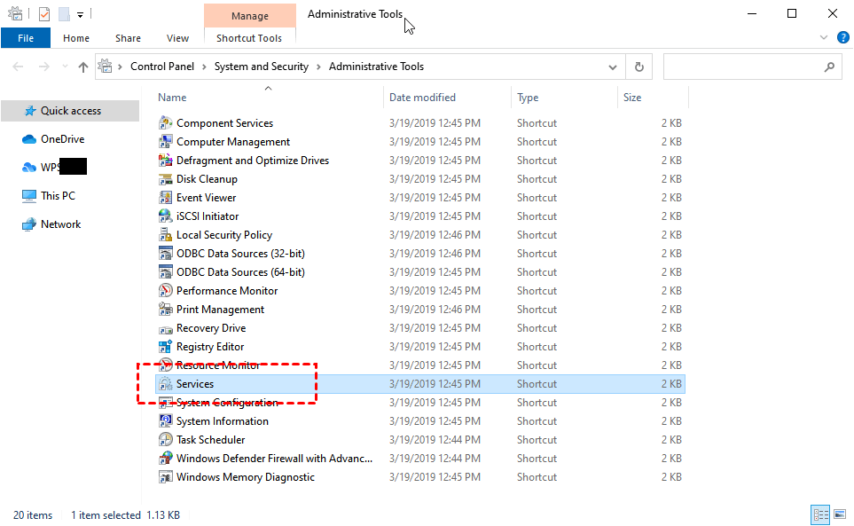The width and height of the screenshot is (854, 526).
Task: Open the address bar history dropdown
Action: [x=613, y=67]
